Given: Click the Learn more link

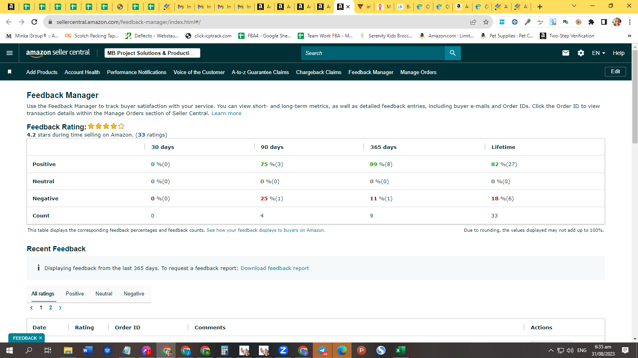Looking at the screenshot, I should [x=226, y=113].
